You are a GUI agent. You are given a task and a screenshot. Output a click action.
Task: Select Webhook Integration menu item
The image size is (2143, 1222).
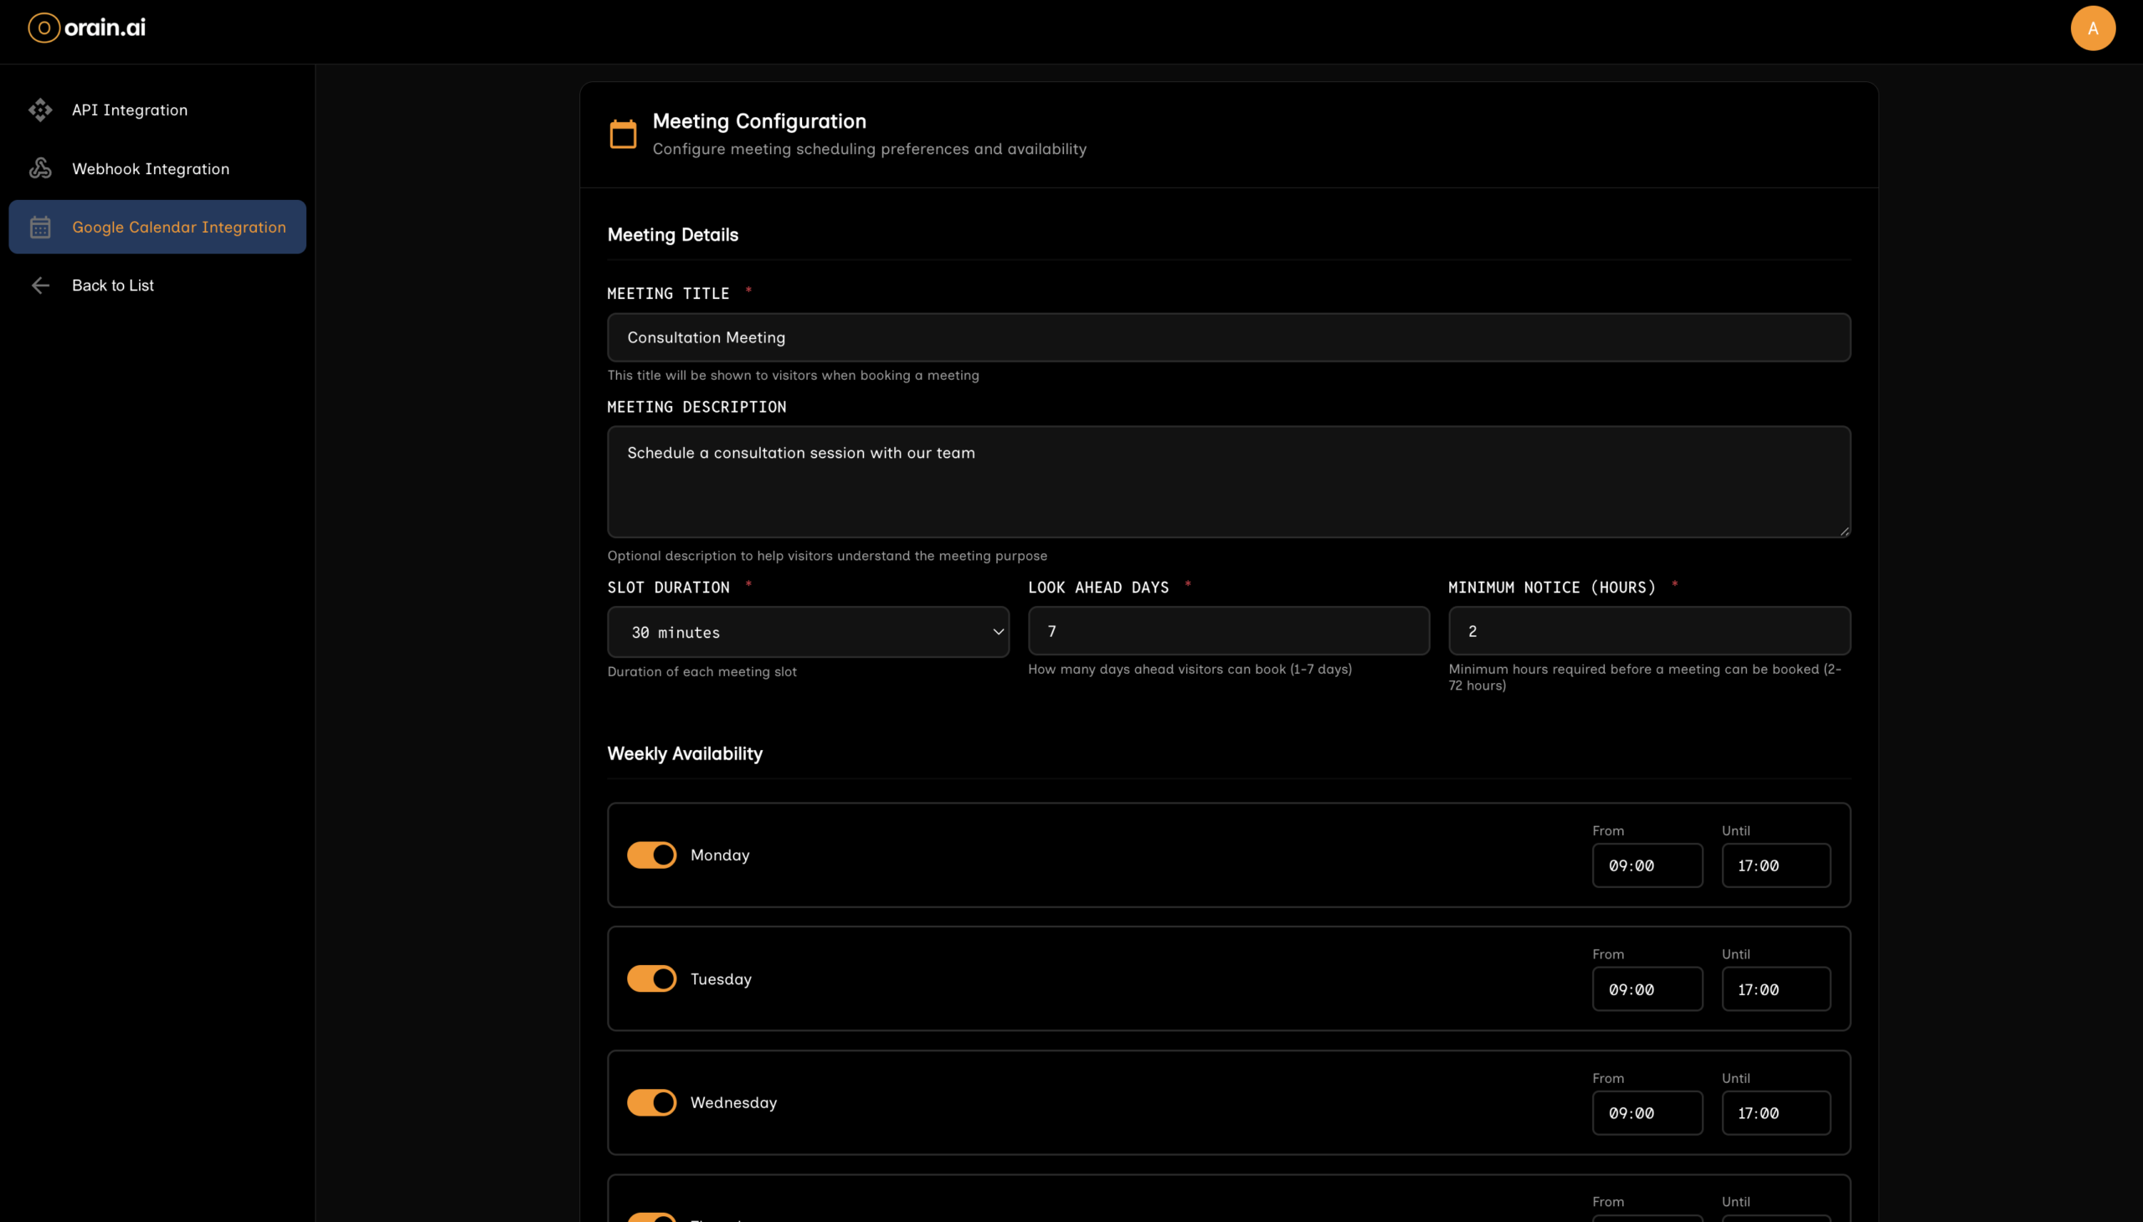[150, 169]
